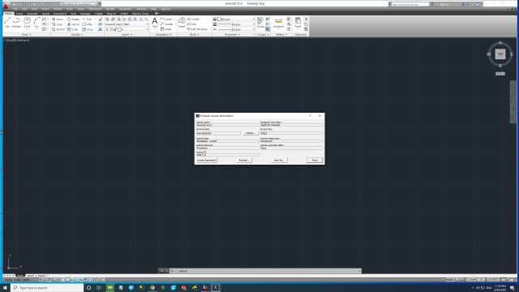Open the Measure tool

(x=279, y=23)
